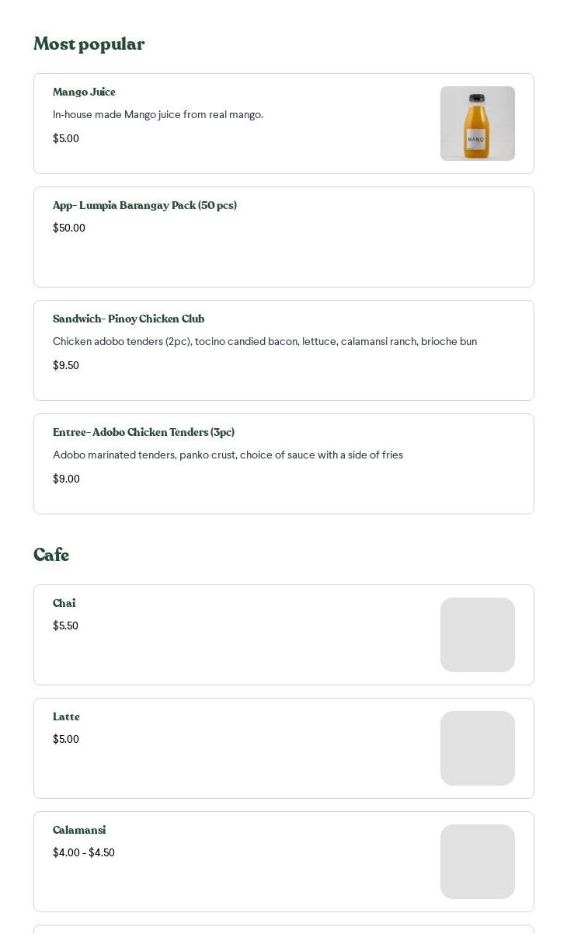This screenshot has width=567, height=934.
Task: Click the Calamansi placeholder image
Action: 477,862
